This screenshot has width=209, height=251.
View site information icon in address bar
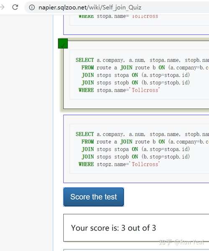point(32,8)
